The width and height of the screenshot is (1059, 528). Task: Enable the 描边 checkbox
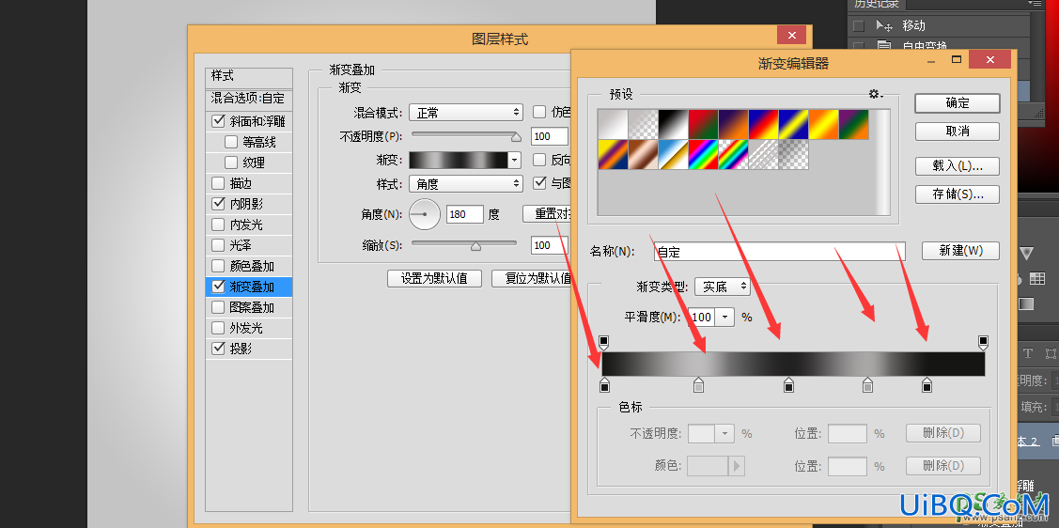[x=218, y=183]
